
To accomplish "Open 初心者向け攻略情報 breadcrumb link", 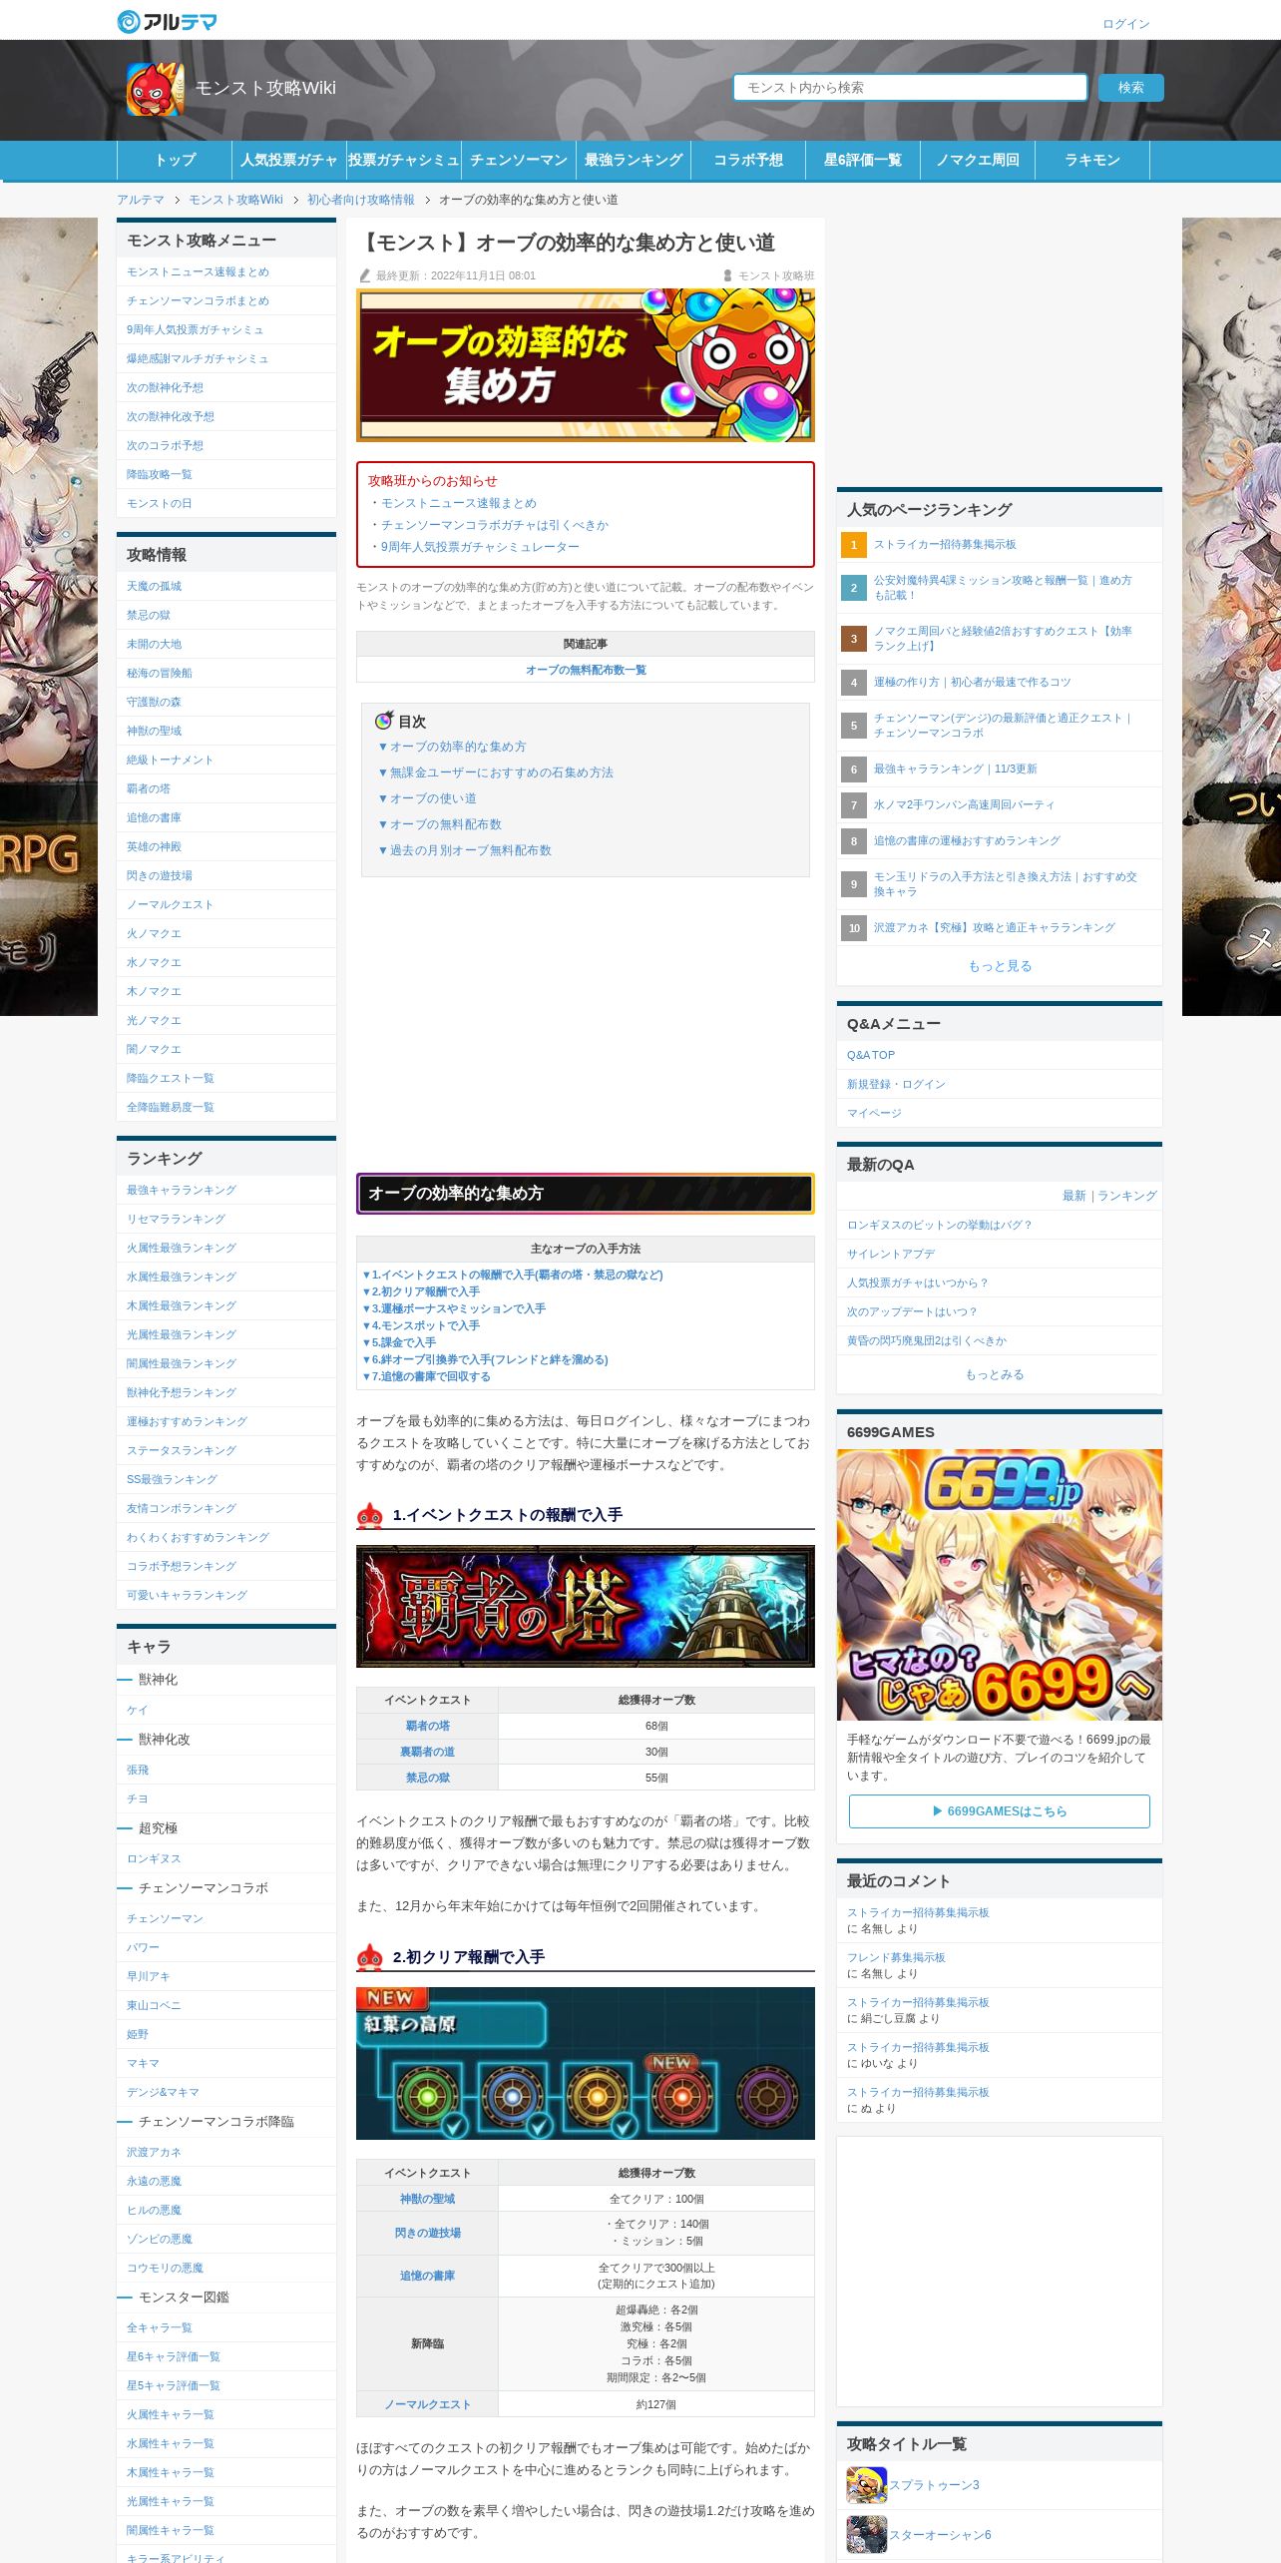I will [x=360, y=200].
